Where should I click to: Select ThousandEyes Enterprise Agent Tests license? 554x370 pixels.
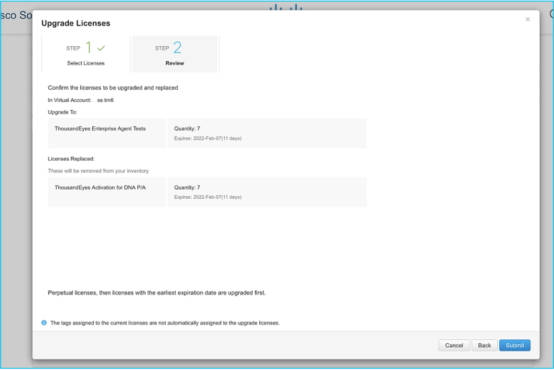point(100,128)
